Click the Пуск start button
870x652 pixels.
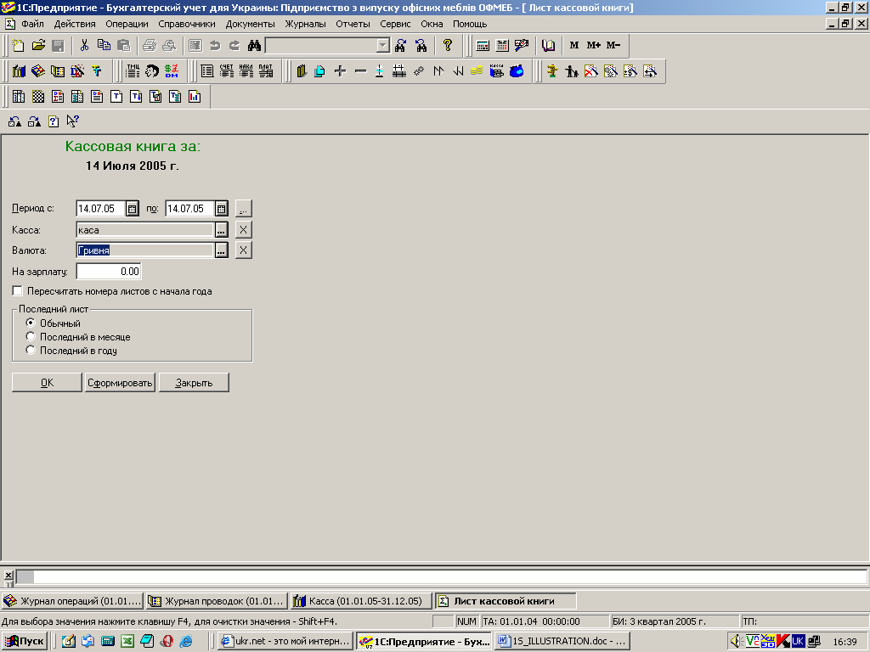click(25, 642)
